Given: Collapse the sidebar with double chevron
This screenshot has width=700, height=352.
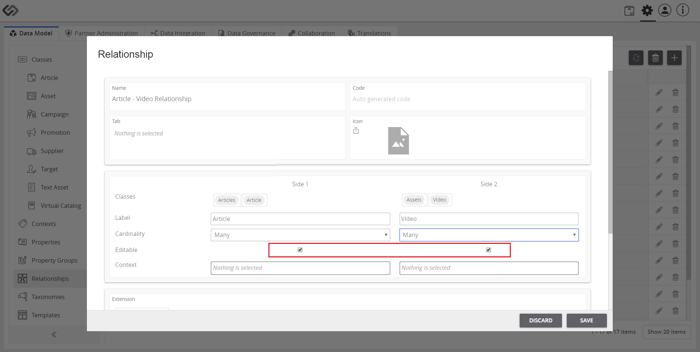Looking at the screenshot, I should click(54, 334).
